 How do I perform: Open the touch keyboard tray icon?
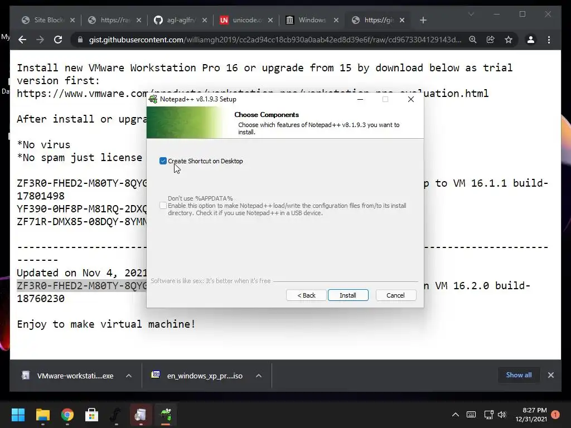[471, 415]
